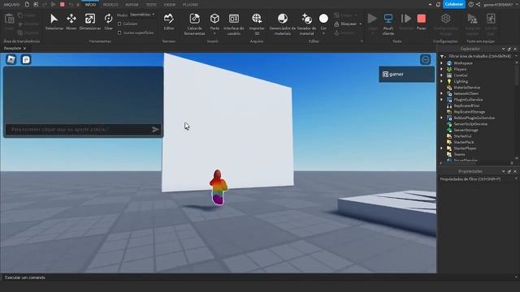Click the Atual: cliente monitor icon
This screenshot has height=292, width=520.
[x=388, y=19]
